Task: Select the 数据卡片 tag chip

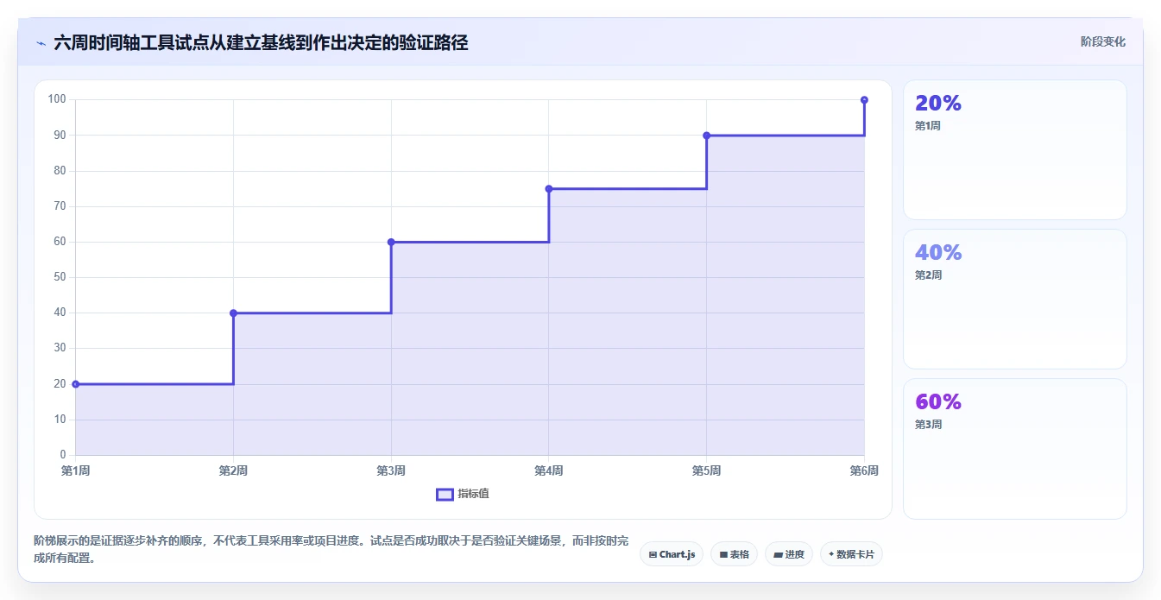Action: pyautogui.click(x=851, y=554)
